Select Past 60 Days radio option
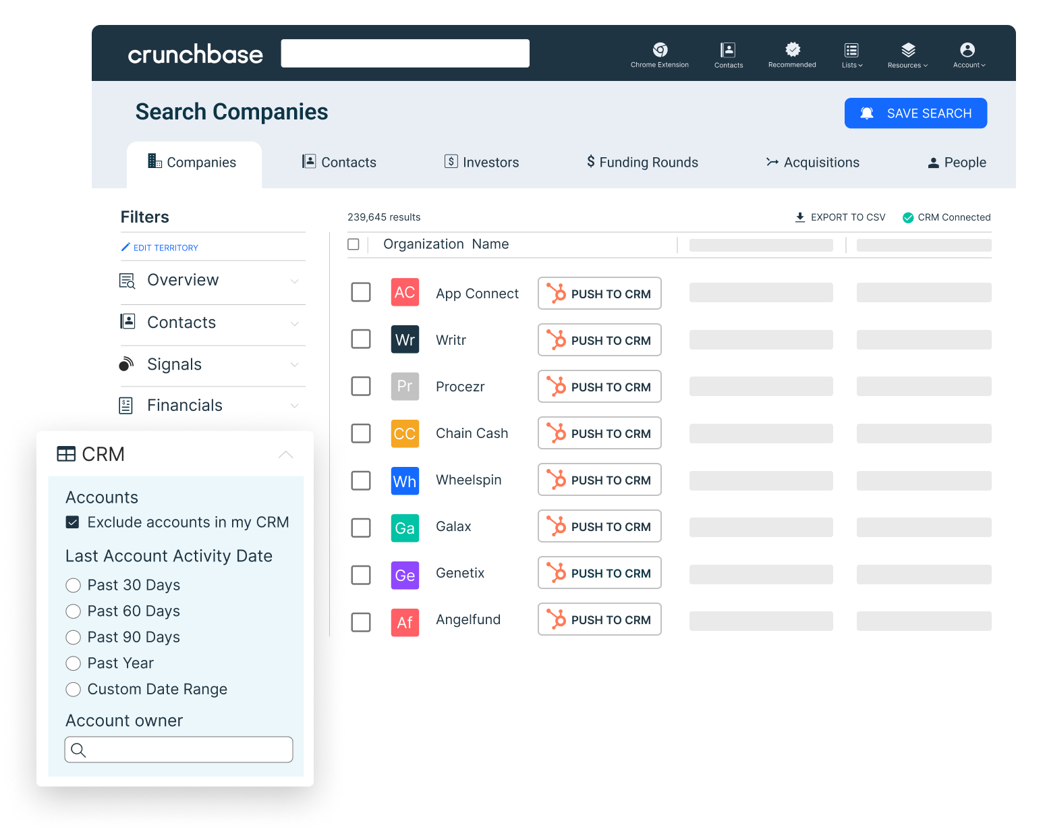The height and width of the screenshot is (834, 1045). [x=74, y=611]
